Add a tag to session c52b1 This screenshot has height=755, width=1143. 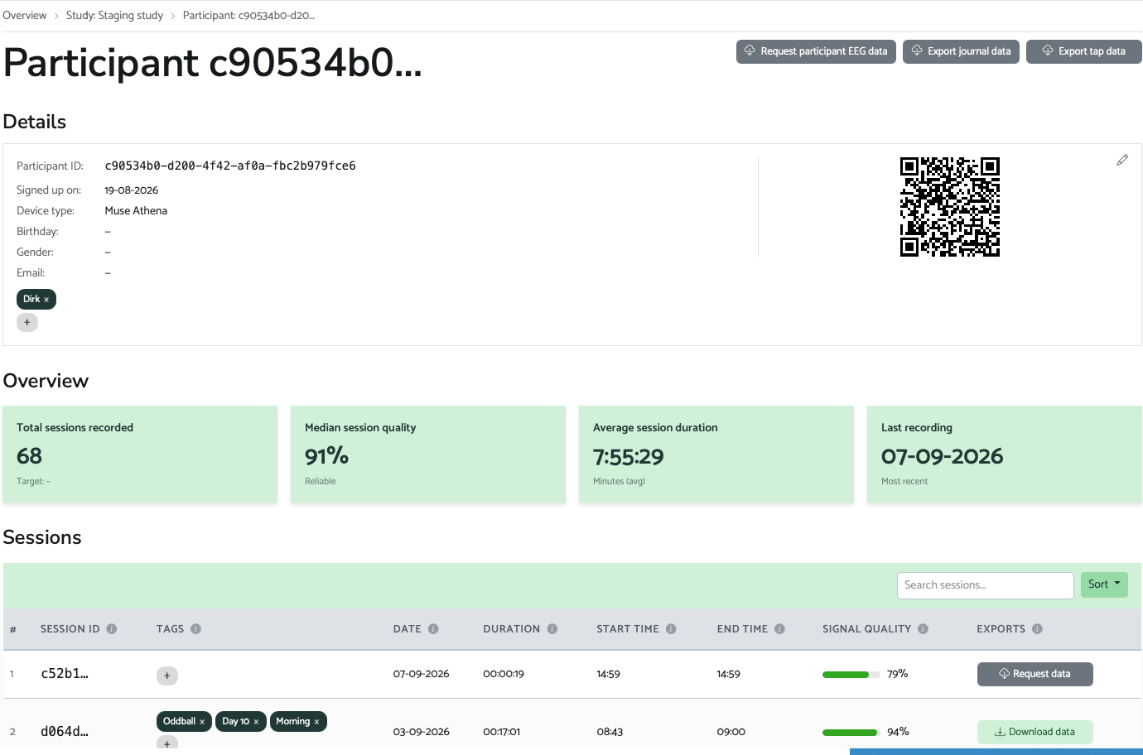pyautogui.click(x=167, y=676)
